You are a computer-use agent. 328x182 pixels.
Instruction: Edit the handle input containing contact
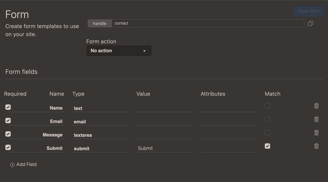(207, 23)
